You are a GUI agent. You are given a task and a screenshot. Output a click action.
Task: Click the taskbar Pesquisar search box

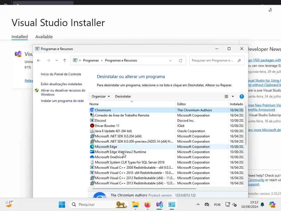pyautogui.click(x=99, y=204)
